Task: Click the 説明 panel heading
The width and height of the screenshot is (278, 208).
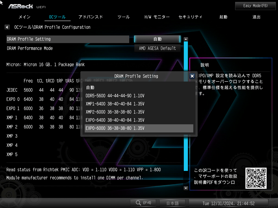Action: (x=205, y=65)
